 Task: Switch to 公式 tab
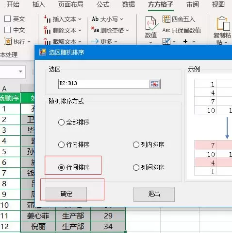[x=103, y=4]
